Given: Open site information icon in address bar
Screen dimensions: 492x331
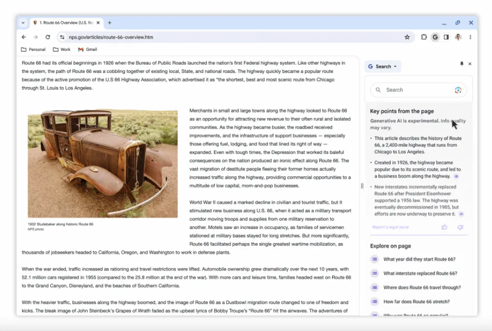Looking at the screenshot, I should tap(62, 37).
